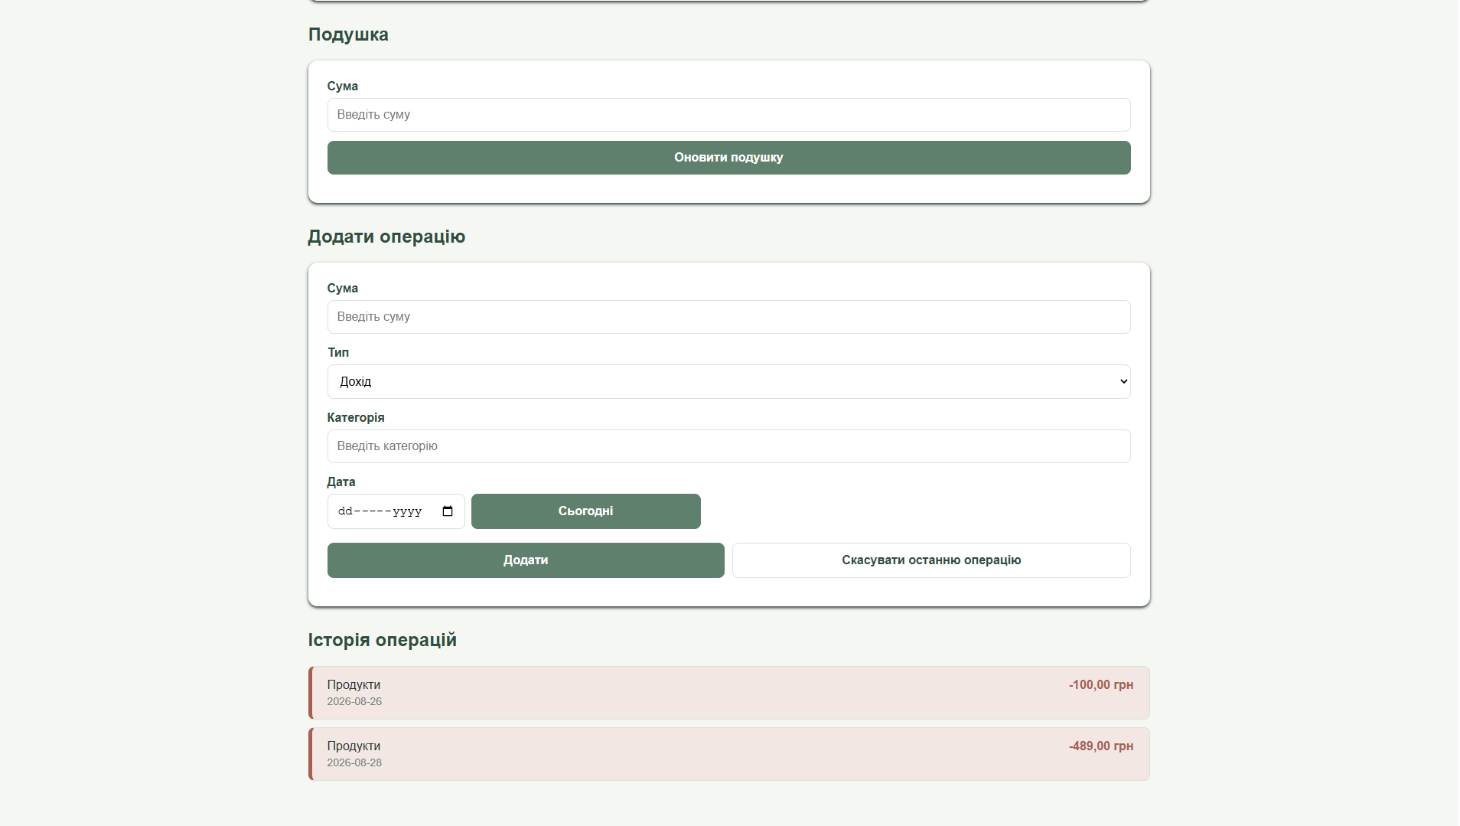Image resolution: width=1460 pixels, height=826 pixels.
Task: Submit the operation with the Додати button
Action: coord(526,560)
